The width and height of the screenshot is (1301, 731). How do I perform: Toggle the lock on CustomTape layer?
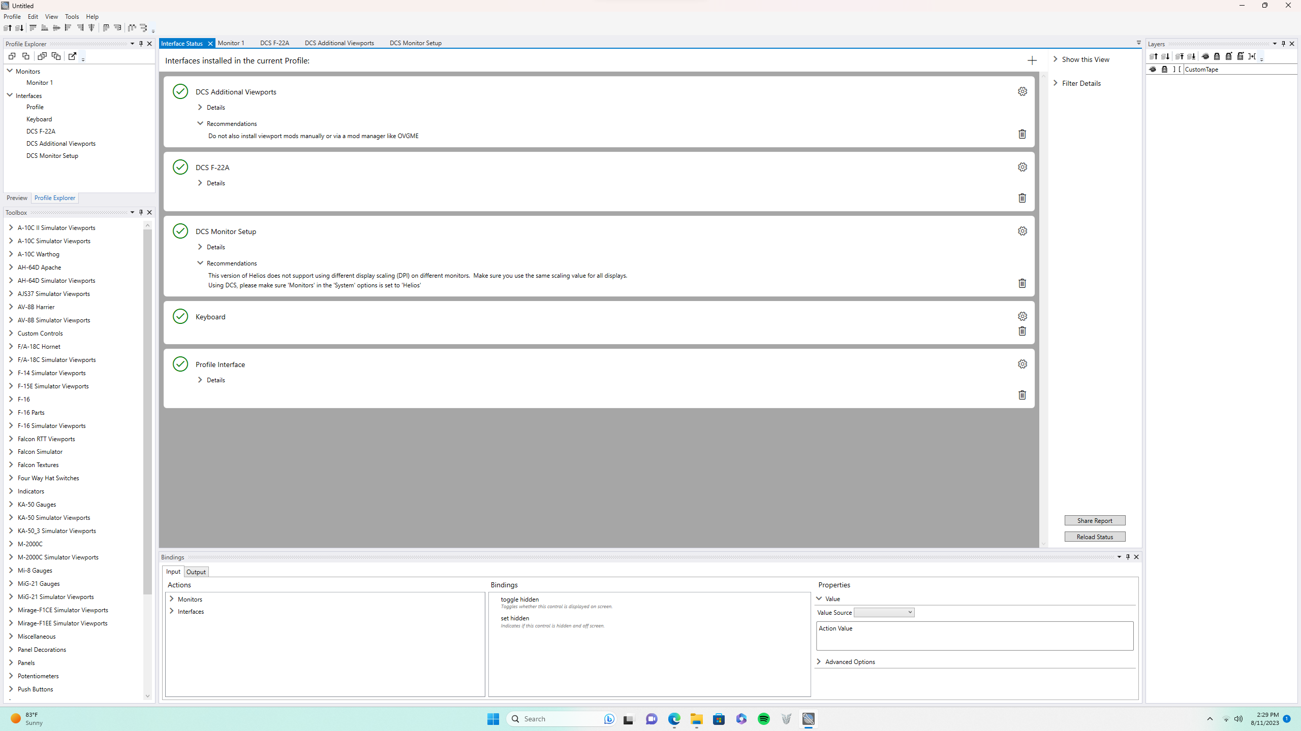(x=1164, y=69)
